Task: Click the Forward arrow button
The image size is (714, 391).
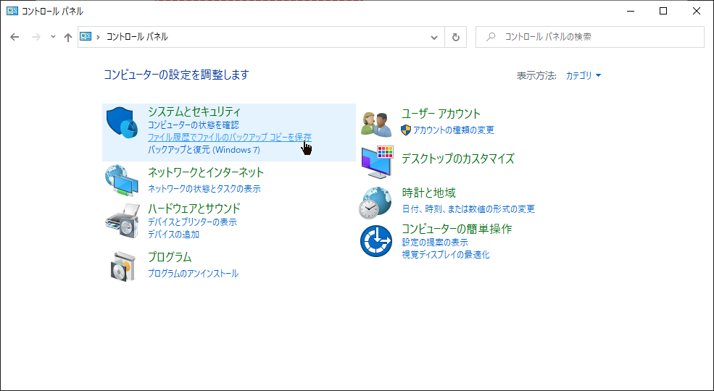Action: tap(36, 37)
